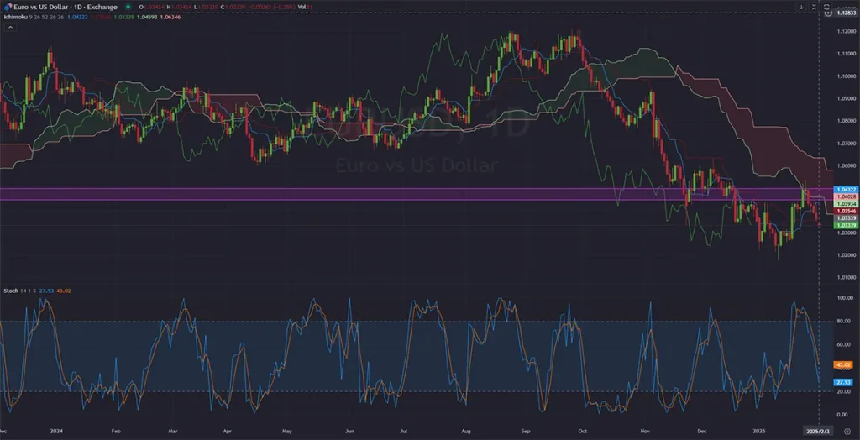This screenshot has width=860, height=440.
Task: Click the green market status dot
Action: [128, 7]
